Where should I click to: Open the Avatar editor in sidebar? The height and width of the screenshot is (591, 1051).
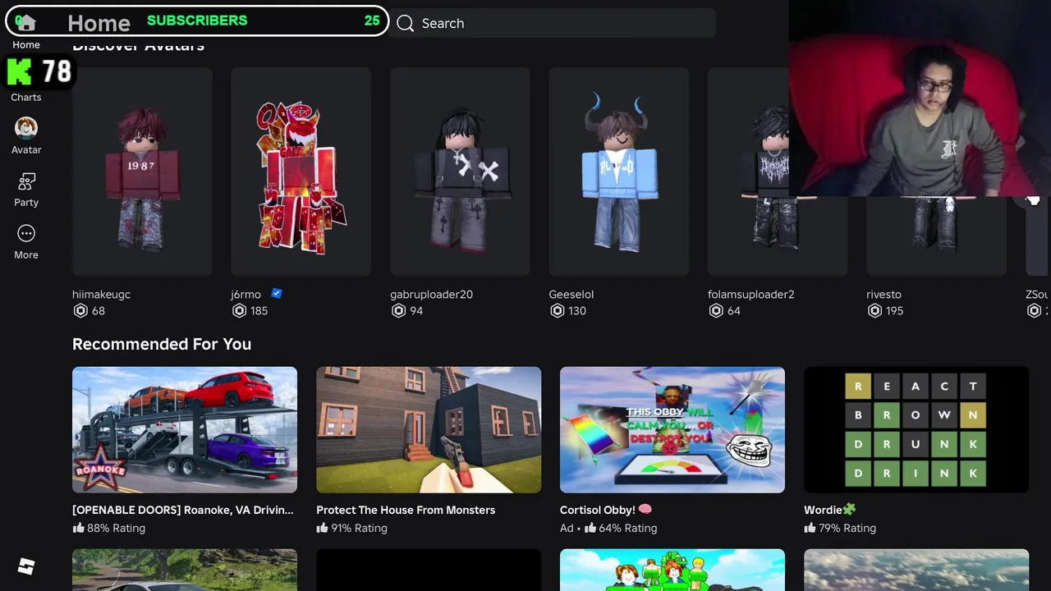pos(26,135)
